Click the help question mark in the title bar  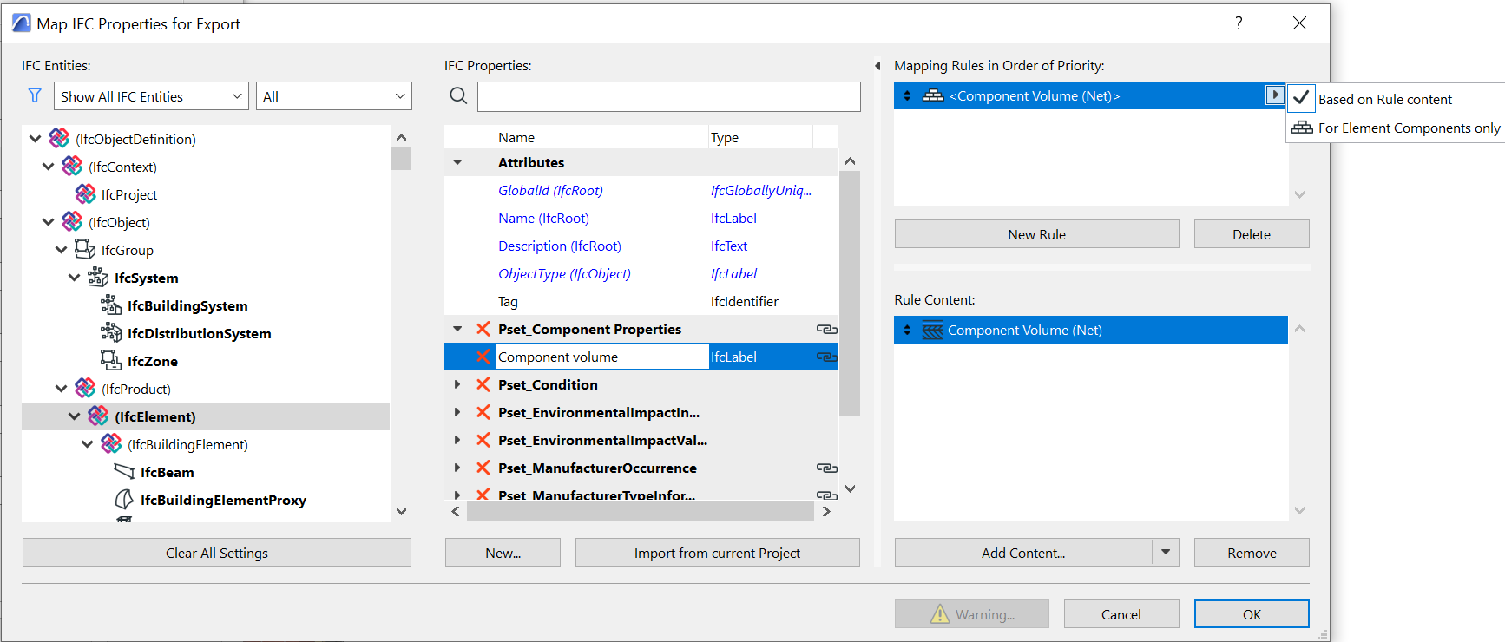(x=1239, y=23)
